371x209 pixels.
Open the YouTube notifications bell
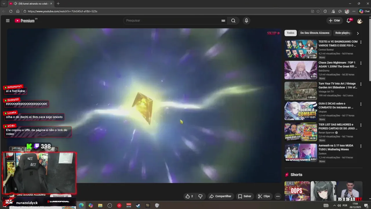(349, 21)
